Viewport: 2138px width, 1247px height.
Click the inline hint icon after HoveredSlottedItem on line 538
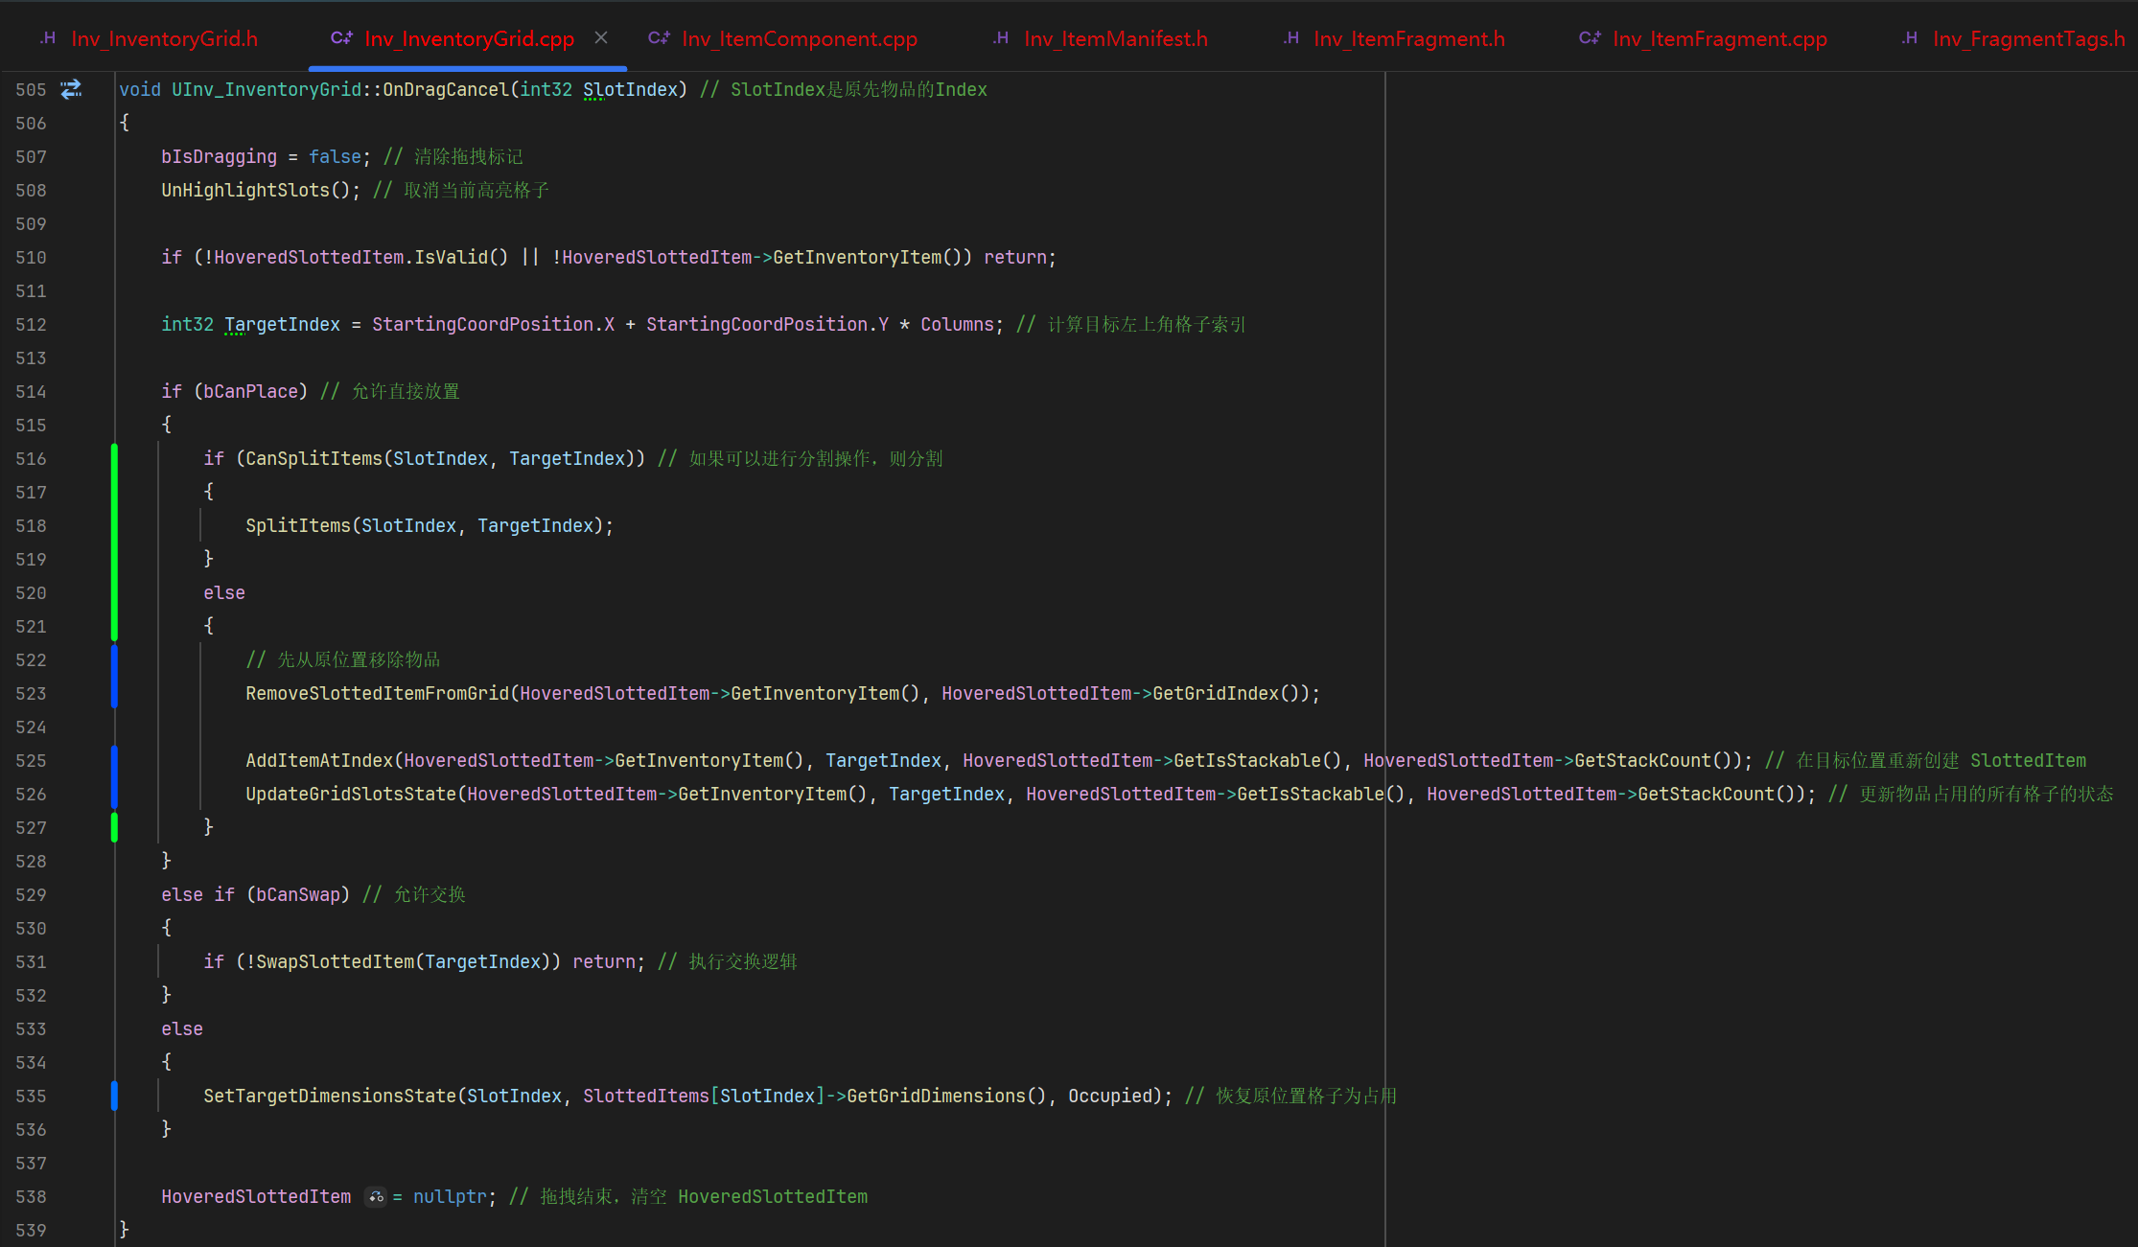pyautogui.click(x=376, y=1196)
